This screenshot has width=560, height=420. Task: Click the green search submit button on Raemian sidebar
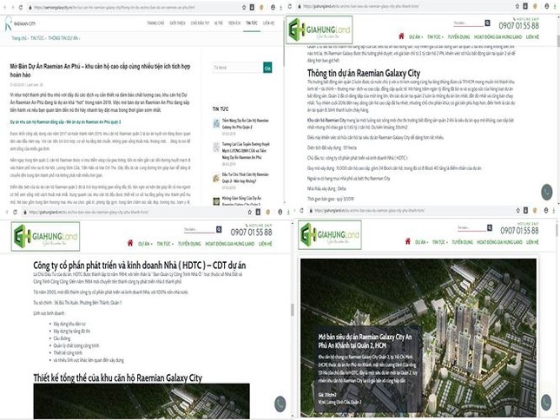tap(267, 68)
